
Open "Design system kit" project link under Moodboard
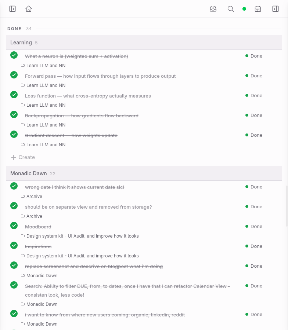[x=82, y=236]
